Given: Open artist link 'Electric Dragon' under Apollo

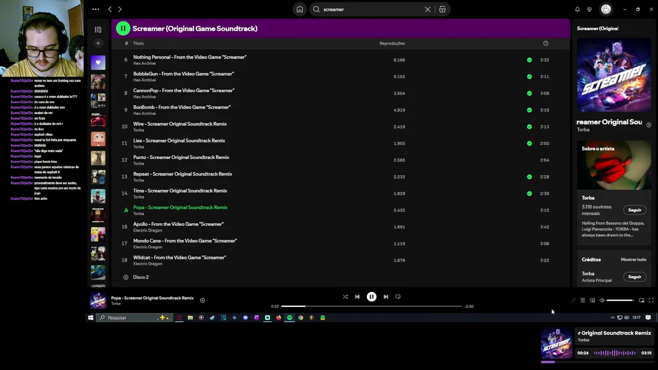Looking at the screenshot, I should click(148, 230).
